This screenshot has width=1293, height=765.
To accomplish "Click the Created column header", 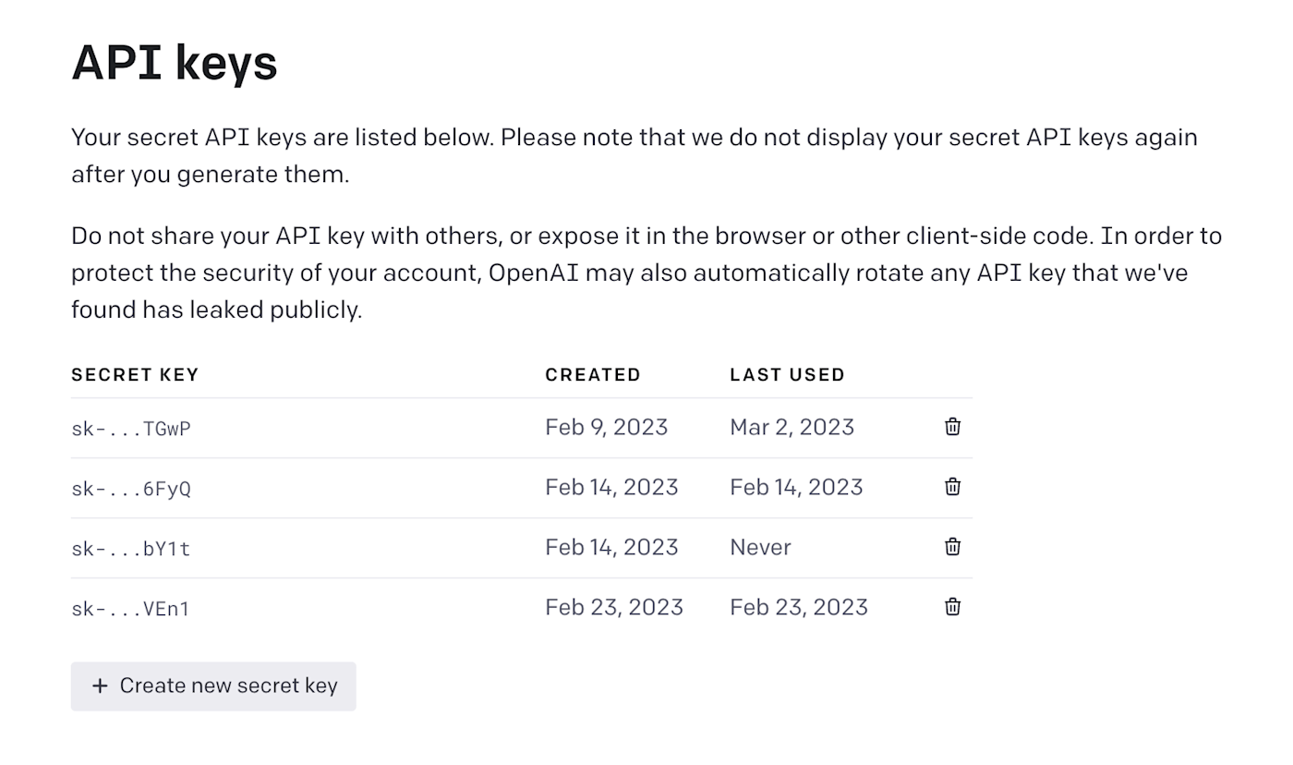I will coord(593,375).
